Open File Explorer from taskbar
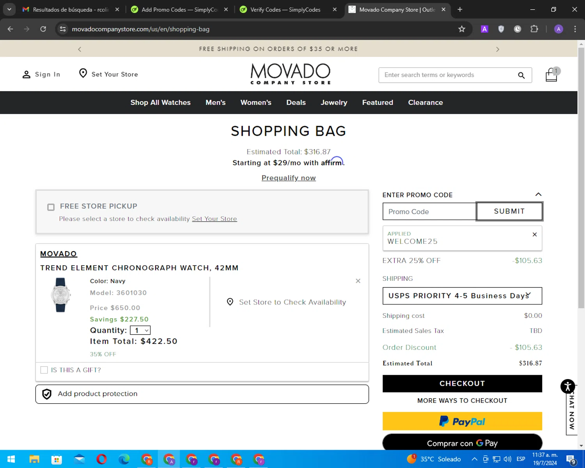This screenshot has width=585, height=468. click(34, 459)
